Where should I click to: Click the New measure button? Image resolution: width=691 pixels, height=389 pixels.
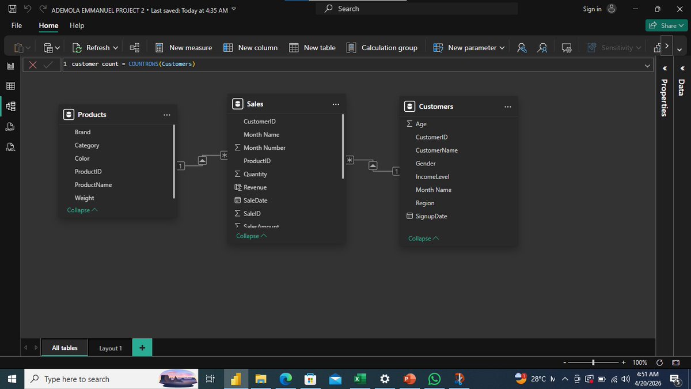[x=183, y=48]
